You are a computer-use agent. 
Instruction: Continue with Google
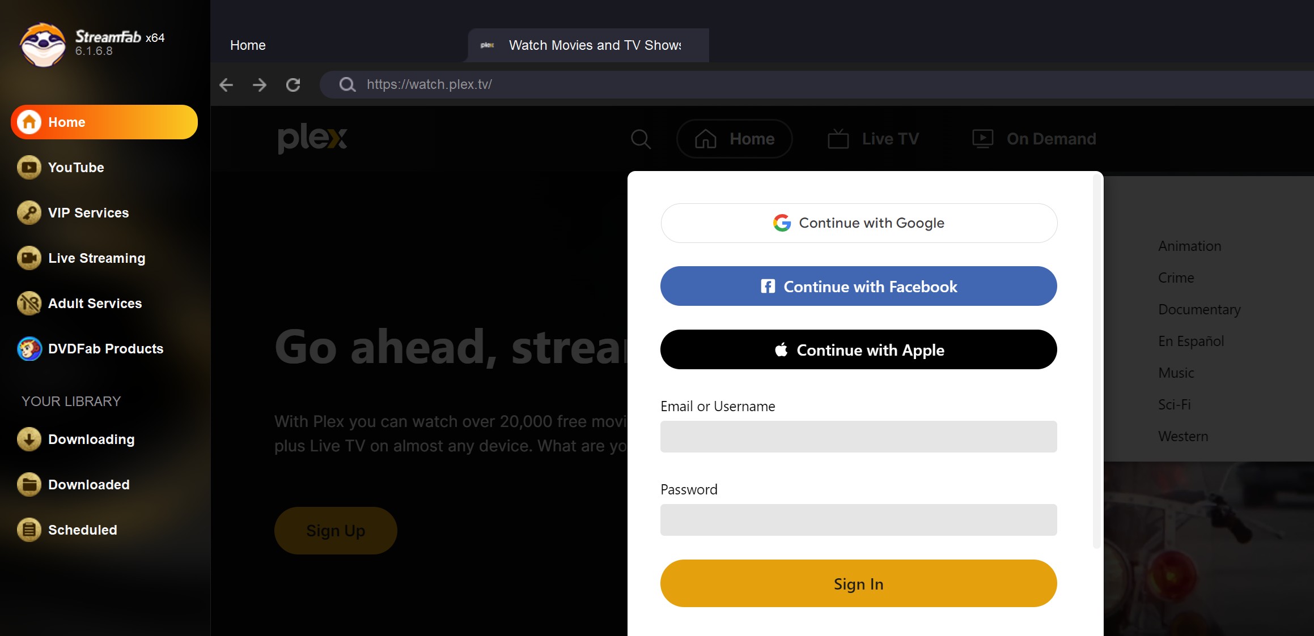click(x=858, y=223)
